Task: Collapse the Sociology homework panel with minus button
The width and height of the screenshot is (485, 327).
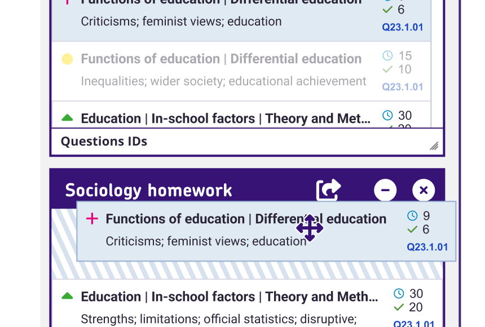Action: point(385,191)
